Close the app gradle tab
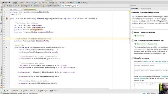Image resolution: width=168 pixels, height=94 pixels. (40, 6)
